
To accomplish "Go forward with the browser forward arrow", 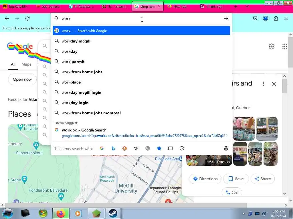I will [17, 19].
